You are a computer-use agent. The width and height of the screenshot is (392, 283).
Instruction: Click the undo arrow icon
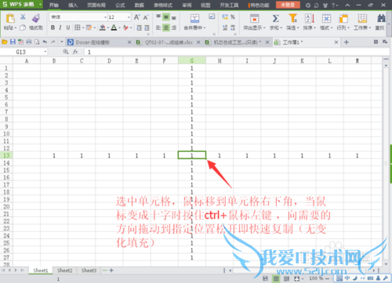coord(45,42)
